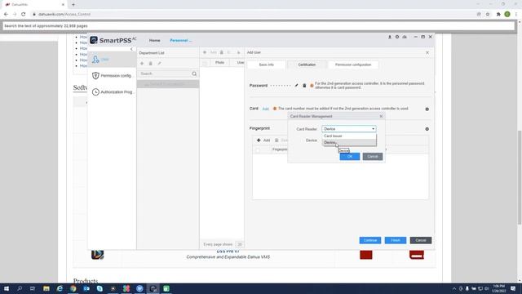Confirm Card Reader Management with OK
Viewport: 522px width, 294px height.
tap(350, 157)
